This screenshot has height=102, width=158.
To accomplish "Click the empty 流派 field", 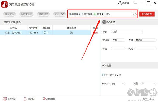I will (x=145, y=49).
